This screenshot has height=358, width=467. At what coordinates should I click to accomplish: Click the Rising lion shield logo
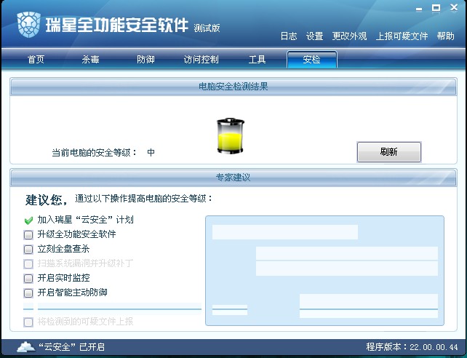[x=28, y=24]
